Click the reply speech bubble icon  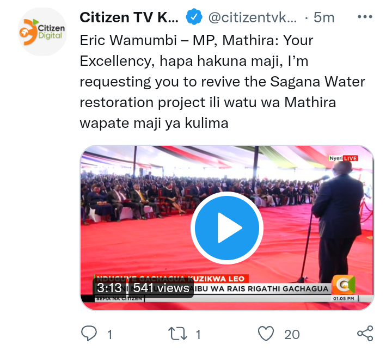pyautogui.click(x=89, y=334)
